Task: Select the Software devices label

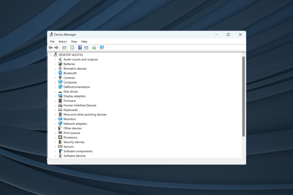Action: (x=74, y=156)
